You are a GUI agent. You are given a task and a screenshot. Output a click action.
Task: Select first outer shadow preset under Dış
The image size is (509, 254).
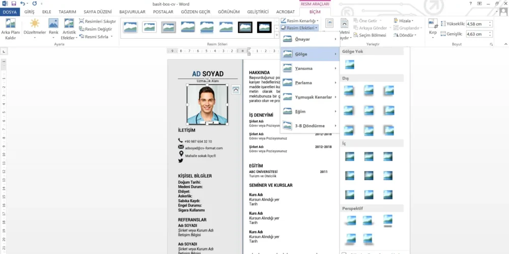click(x=349, y=90)
